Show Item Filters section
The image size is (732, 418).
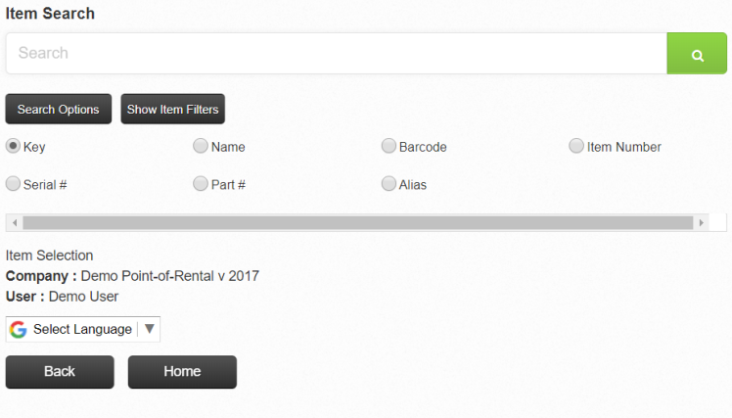coord(173,110)
